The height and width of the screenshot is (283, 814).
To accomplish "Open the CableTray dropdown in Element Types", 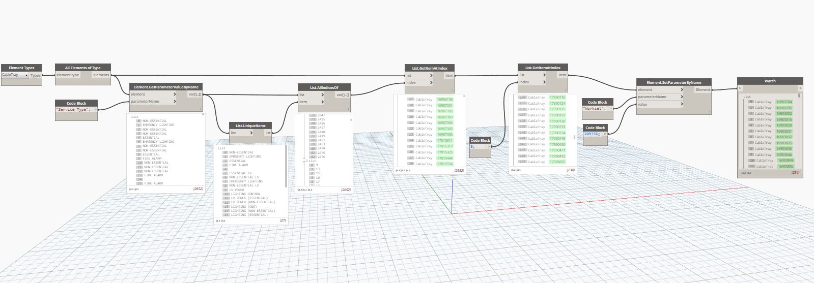I will (15, 75).
